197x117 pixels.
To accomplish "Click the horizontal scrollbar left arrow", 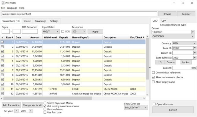I will click(x=2, y=98).
